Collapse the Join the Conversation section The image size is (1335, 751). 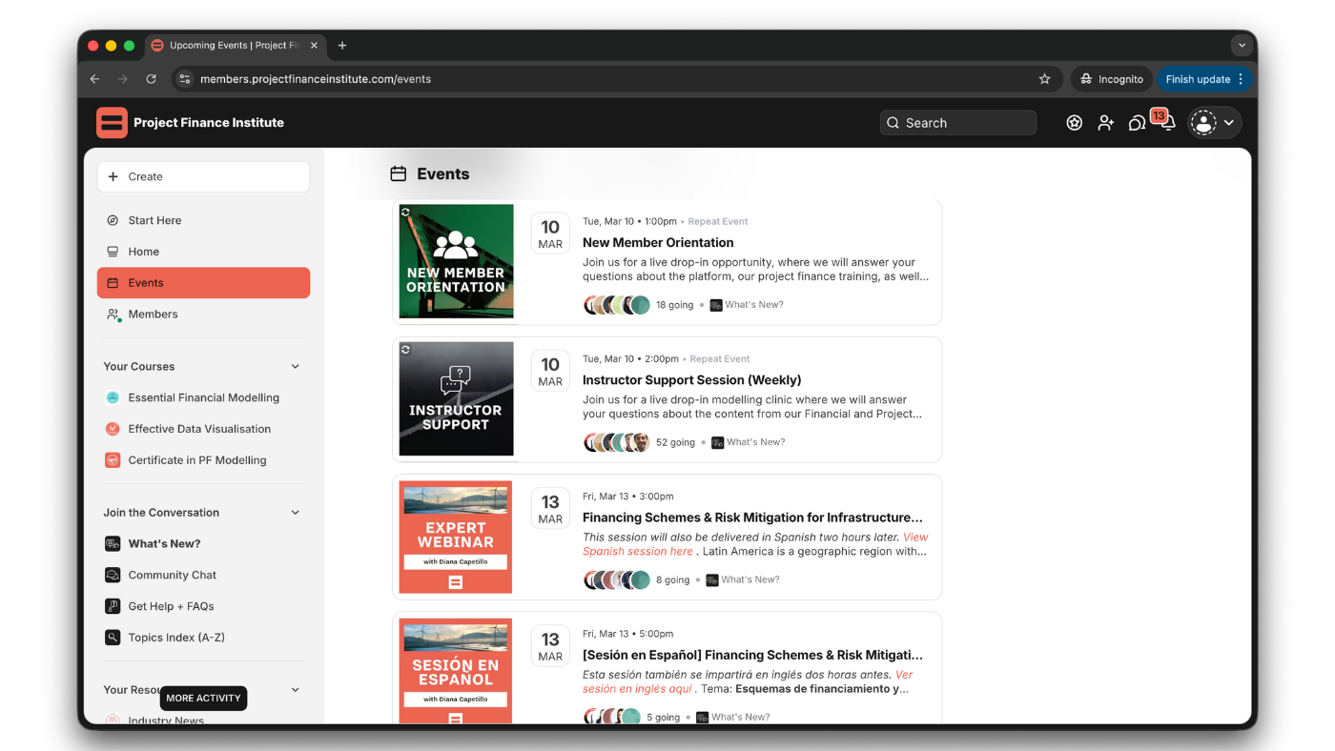[296, 513]
